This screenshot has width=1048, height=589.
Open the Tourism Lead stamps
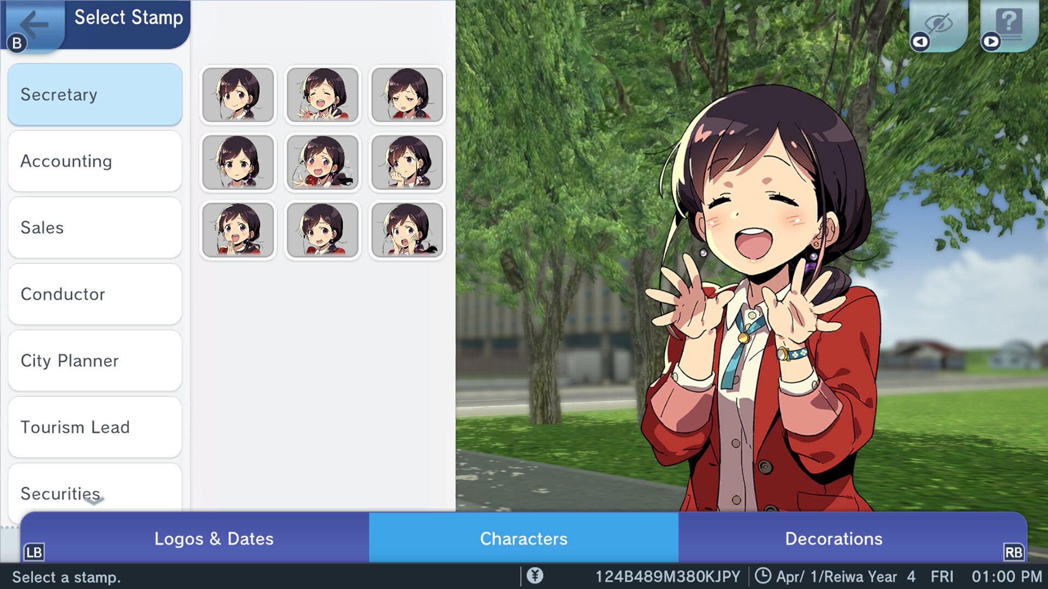(94, 427)
